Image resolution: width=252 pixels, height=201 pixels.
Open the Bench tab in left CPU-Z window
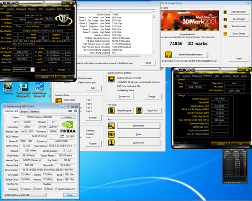click(59, 9)
